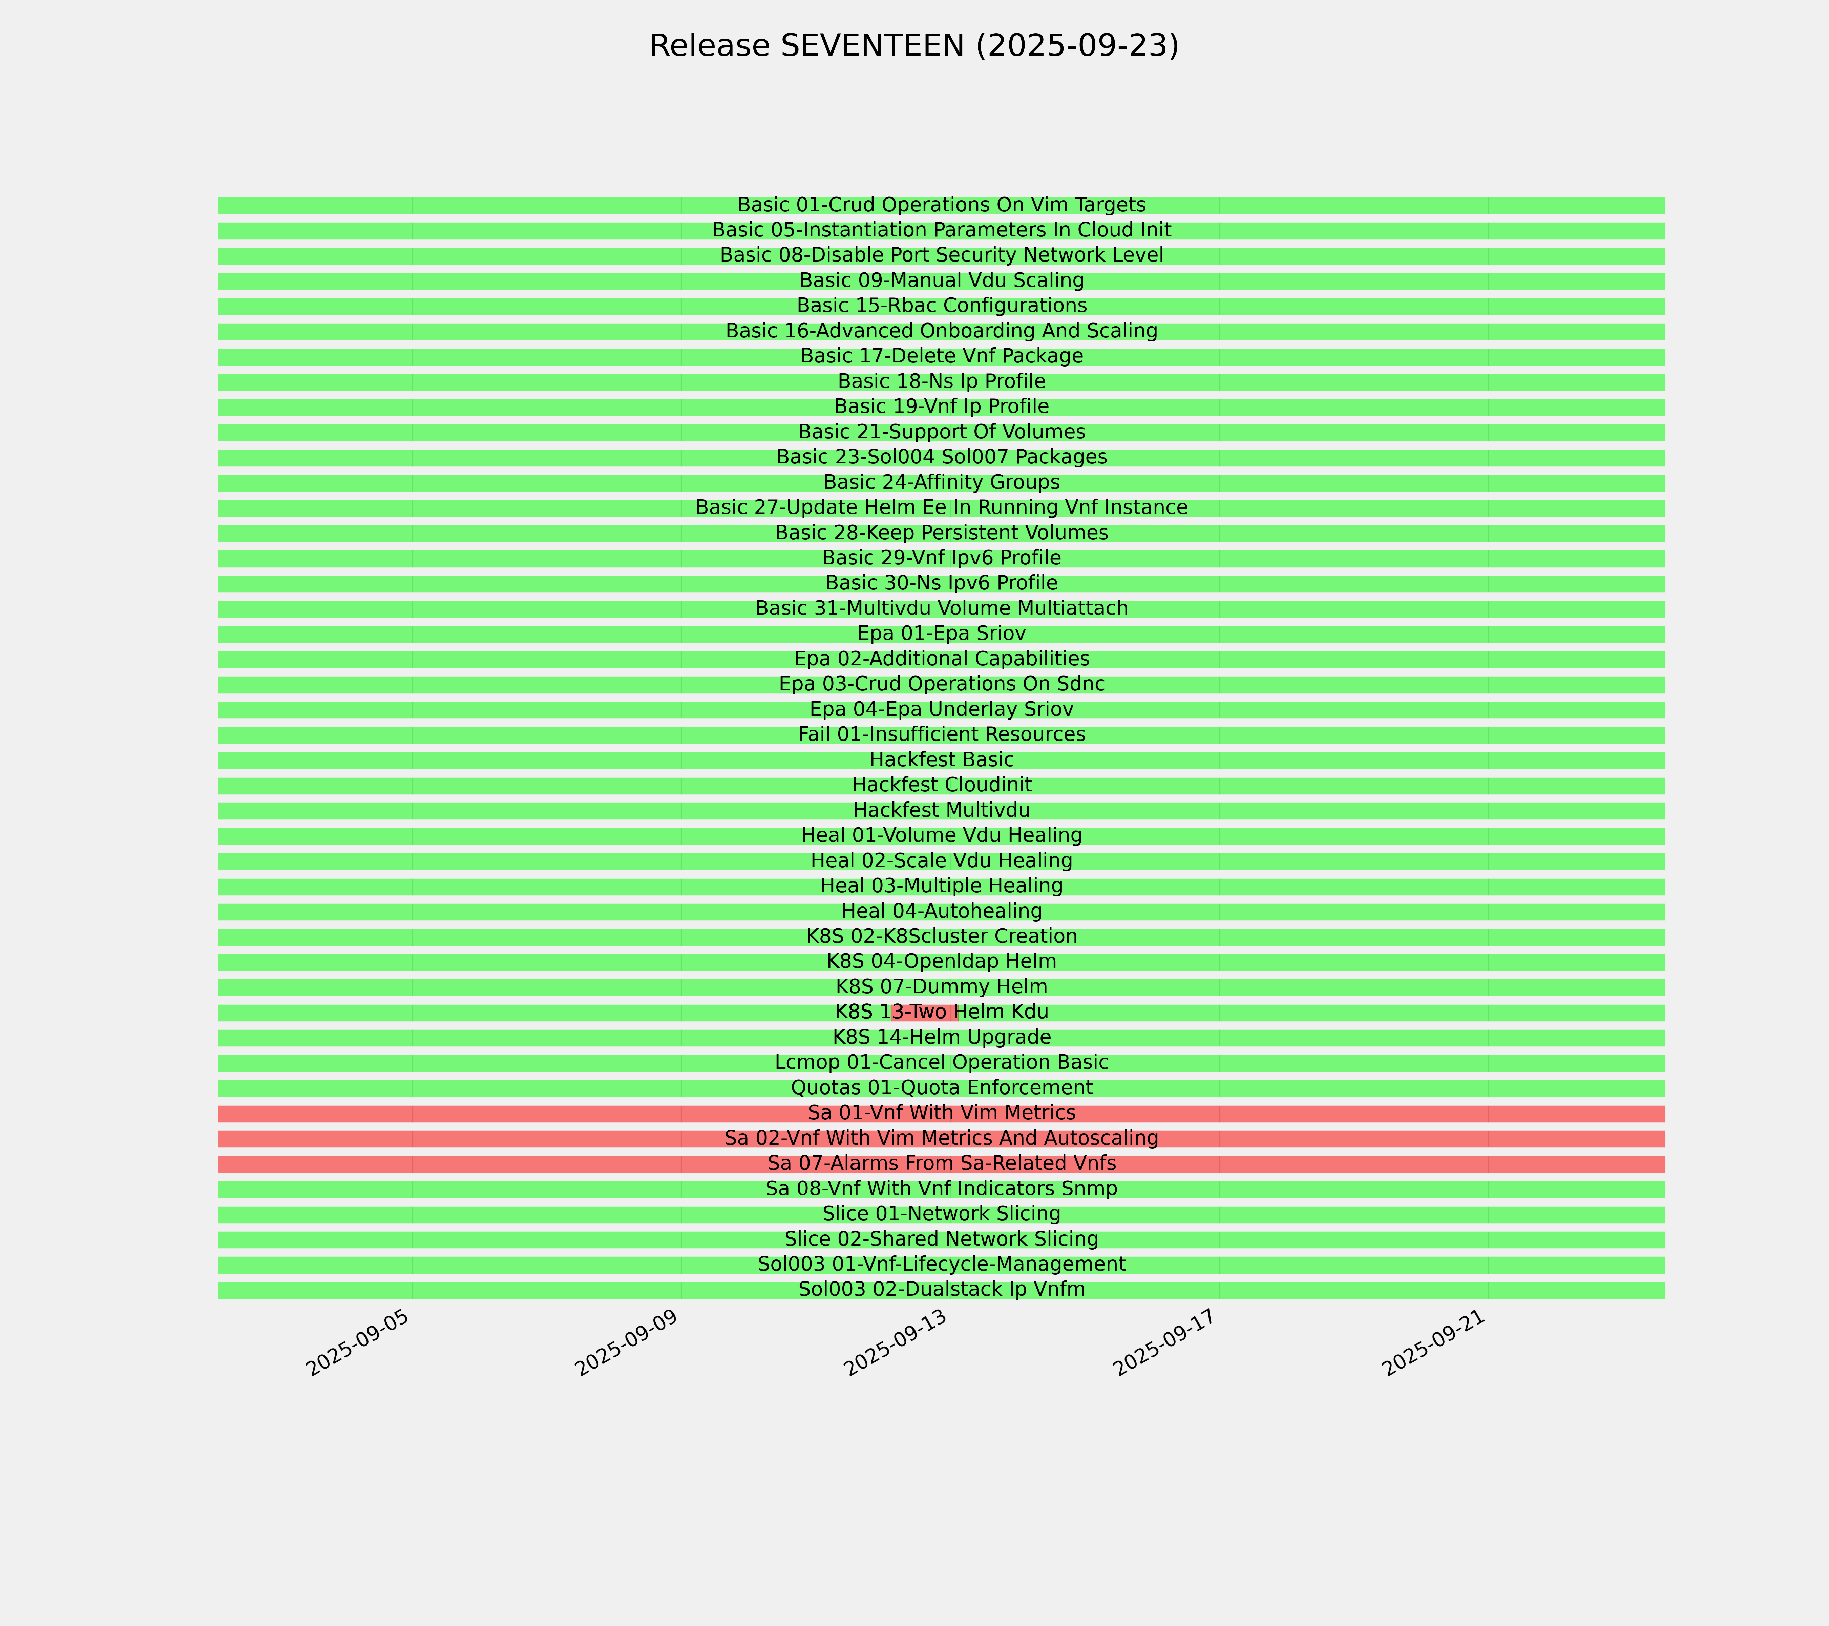Click the red segment in K8S 13-Two Helm Kdu

(924, 1013)
